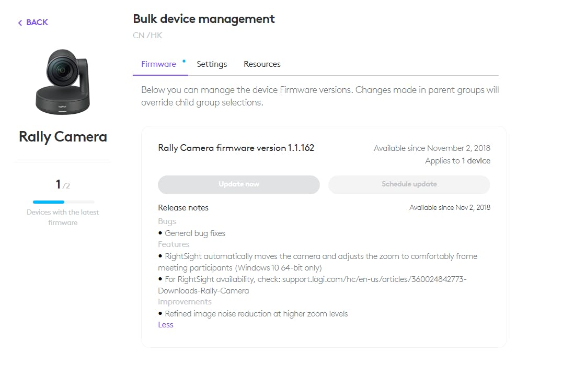Click the BACK chevron arrow icon
This screenshot has height=365, width=574.
[20, 22]
